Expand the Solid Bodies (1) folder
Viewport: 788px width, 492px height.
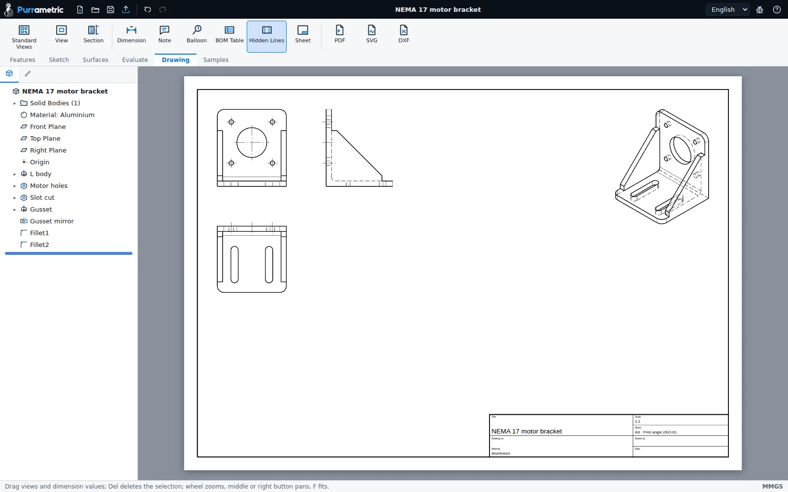(x=14, y=103)
